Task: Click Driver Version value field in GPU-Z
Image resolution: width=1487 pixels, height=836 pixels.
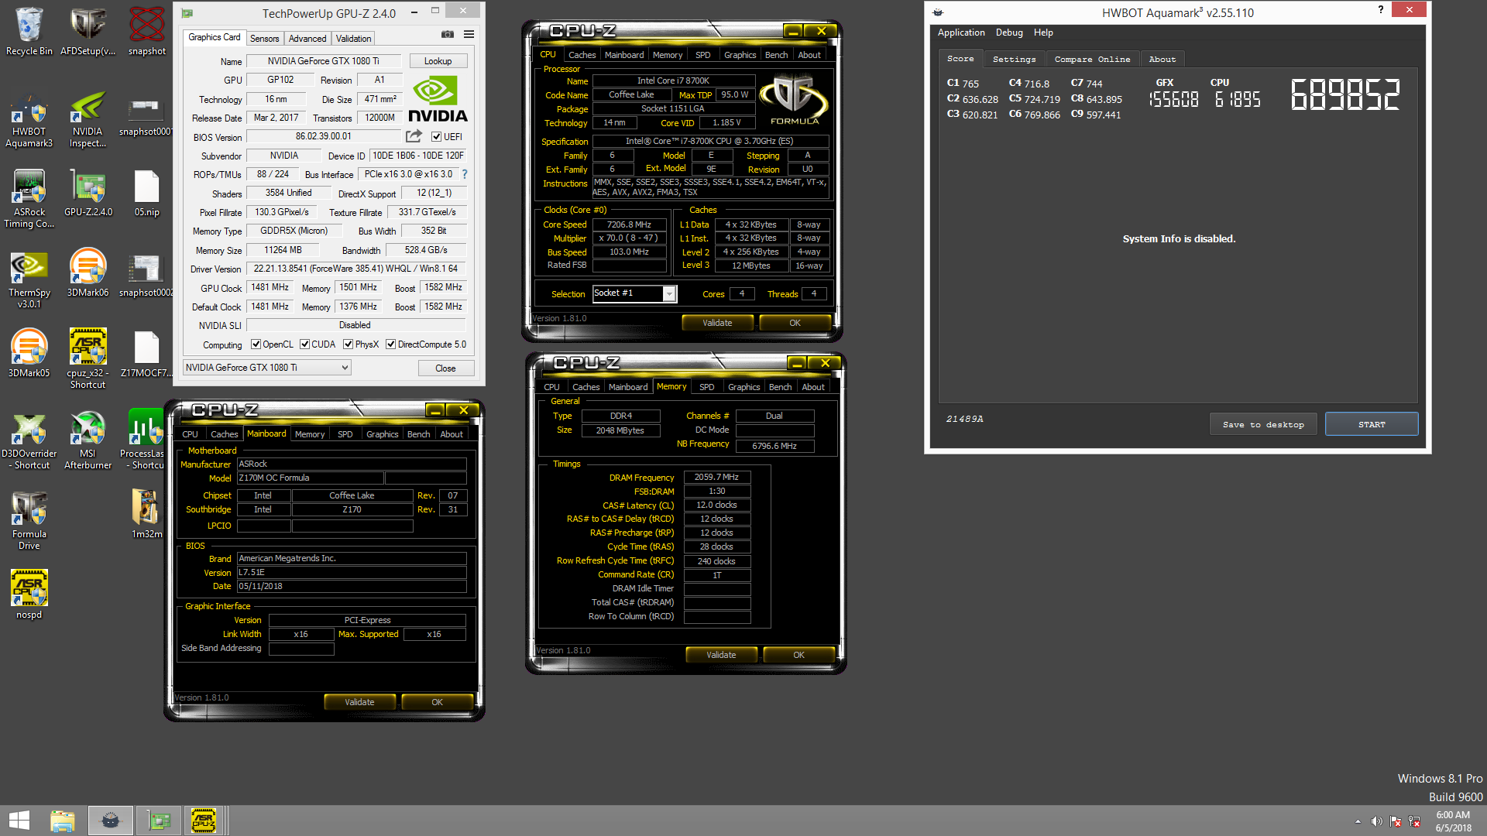Action: (x=357, y=269)
